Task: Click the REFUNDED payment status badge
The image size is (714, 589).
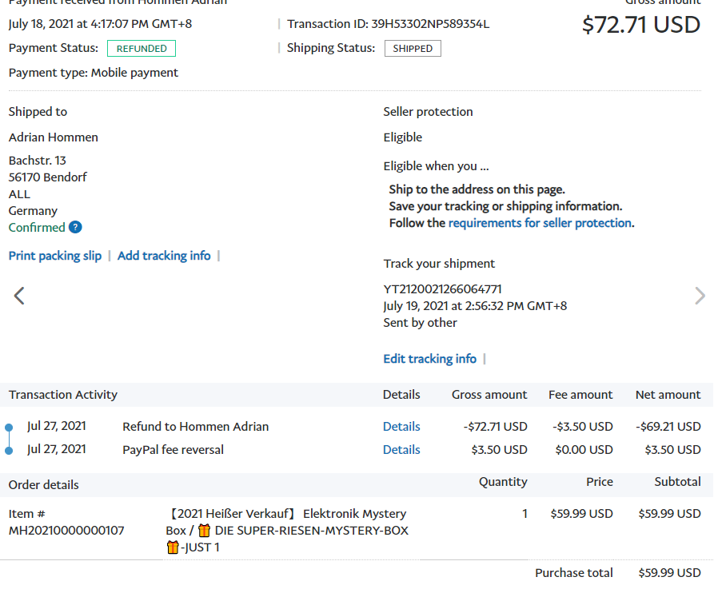Action: click(142, 49)
